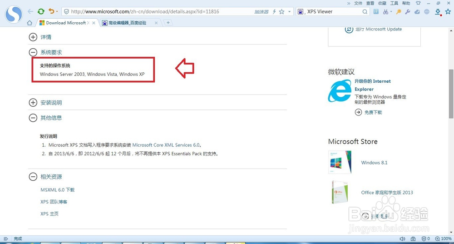454x244 pixels.
Task: Open the XPS 团队博客 link
Action: pos(54,202)
